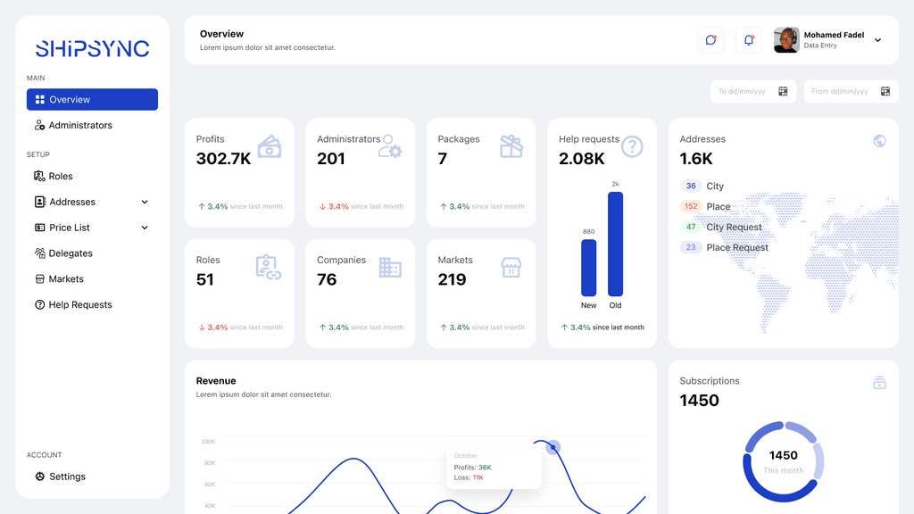Click the ShipSync logo

tap(92, 49)
